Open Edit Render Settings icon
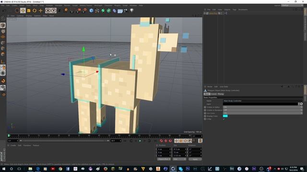 tap(84, 11)
